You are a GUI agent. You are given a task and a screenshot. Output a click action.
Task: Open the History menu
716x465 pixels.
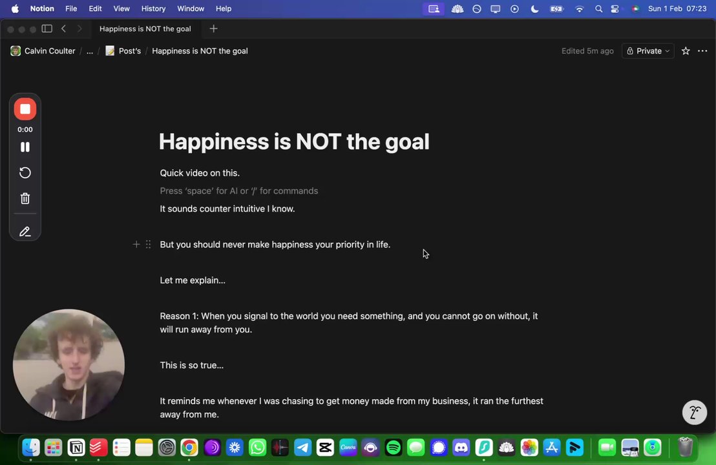point(153,8)
